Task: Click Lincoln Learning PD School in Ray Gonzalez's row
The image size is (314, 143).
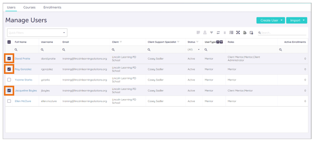Action: point(124,69)
